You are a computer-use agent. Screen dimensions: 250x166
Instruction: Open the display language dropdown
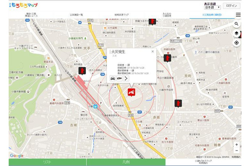click(212, 7)
